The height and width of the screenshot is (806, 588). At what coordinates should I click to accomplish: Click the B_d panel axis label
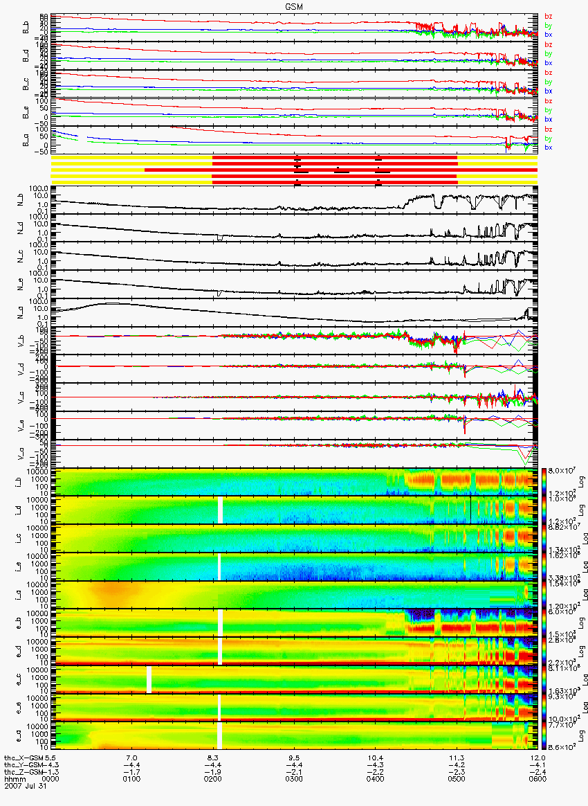(x=25, y=57)
